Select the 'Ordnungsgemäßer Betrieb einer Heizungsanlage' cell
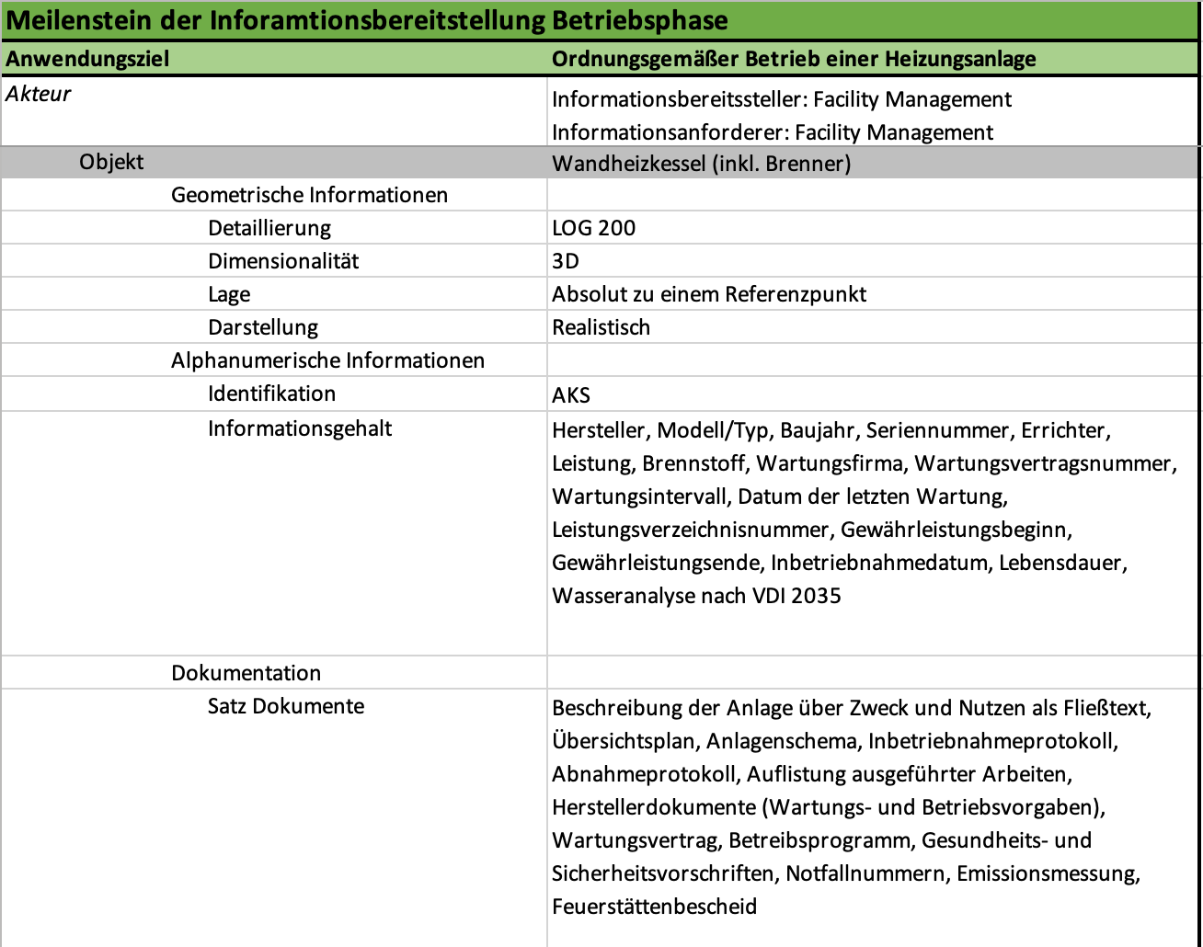The width and height of the screenshot is (1203, 947). 793,59
